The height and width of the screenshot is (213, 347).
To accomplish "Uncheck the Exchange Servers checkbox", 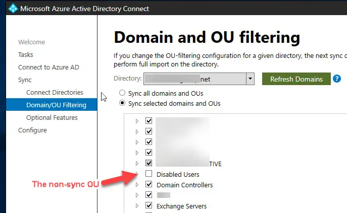I will coord(148,205).
